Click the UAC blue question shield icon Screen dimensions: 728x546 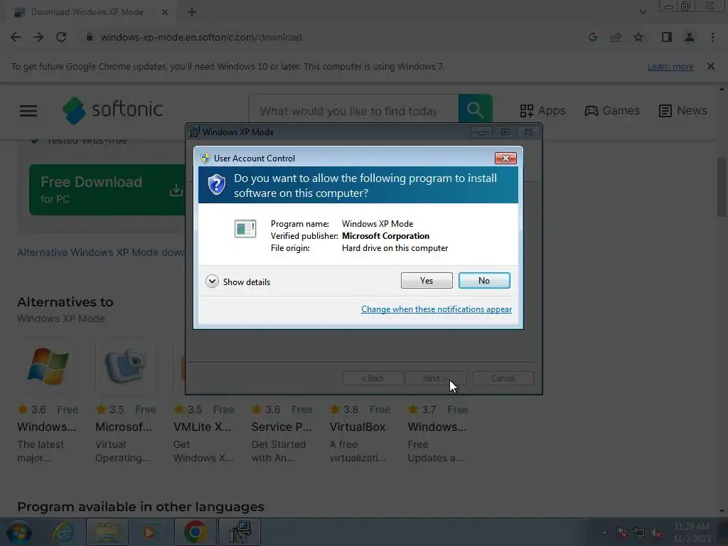216,184
